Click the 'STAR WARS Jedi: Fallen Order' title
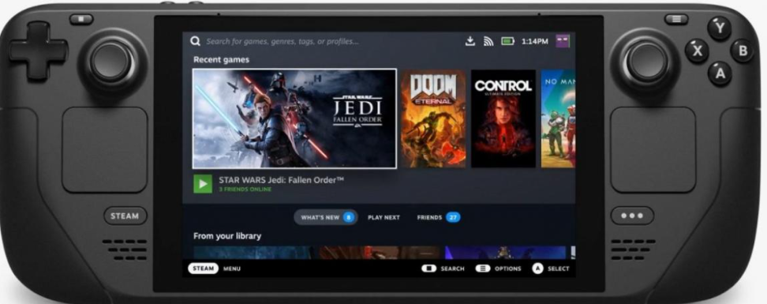 click(281, 180)
